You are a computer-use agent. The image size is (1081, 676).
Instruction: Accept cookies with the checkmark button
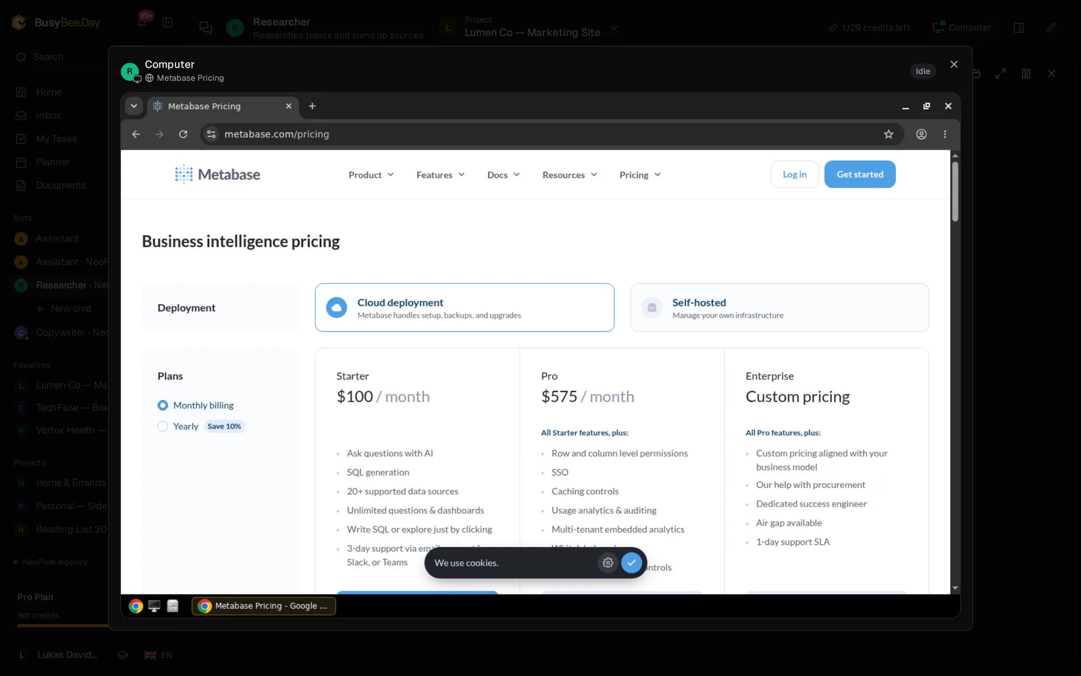[x=631, y=562]
